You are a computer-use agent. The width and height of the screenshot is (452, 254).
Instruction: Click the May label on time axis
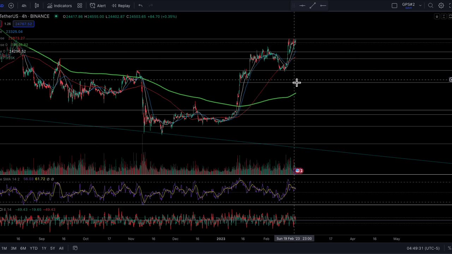(397, 239)
